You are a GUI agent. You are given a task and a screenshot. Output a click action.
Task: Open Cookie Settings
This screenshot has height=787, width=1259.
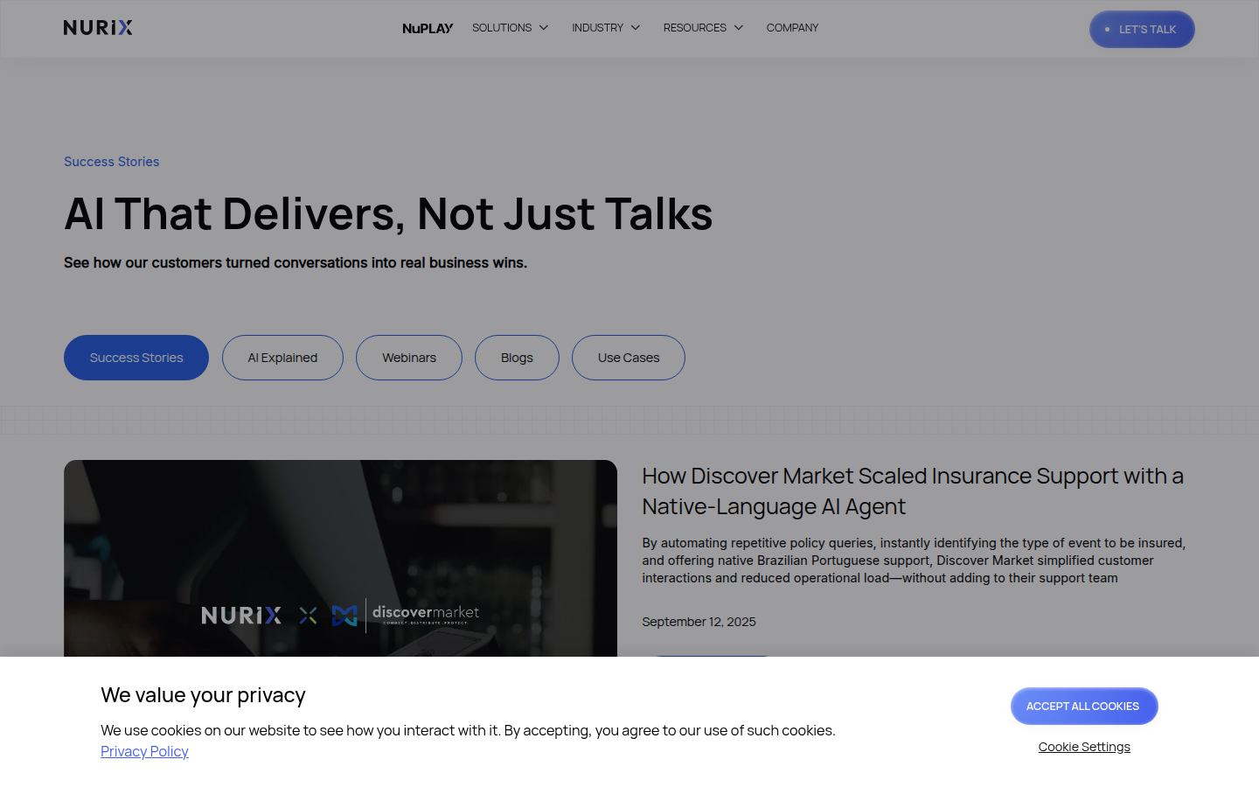point(1083,747)
